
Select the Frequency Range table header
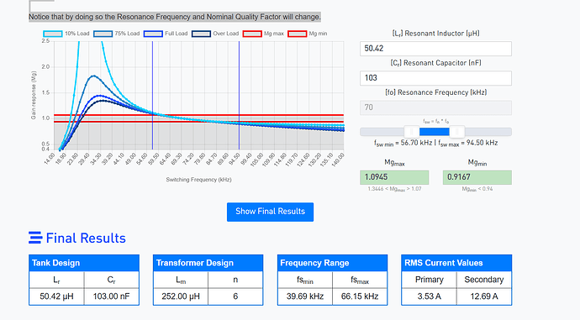click(333, 263)
